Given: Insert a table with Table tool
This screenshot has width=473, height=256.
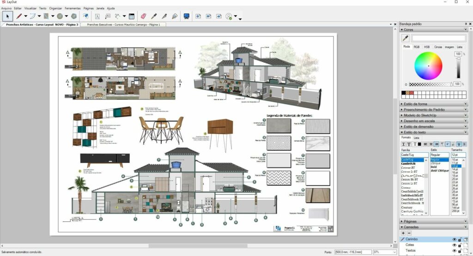Looking at the screenshot, I should coord(132,16).
